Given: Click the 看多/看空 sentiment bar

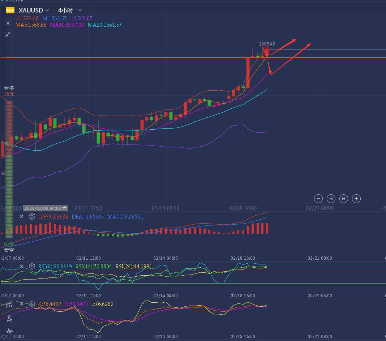Looking at the screenshot, I should [9, 168].
